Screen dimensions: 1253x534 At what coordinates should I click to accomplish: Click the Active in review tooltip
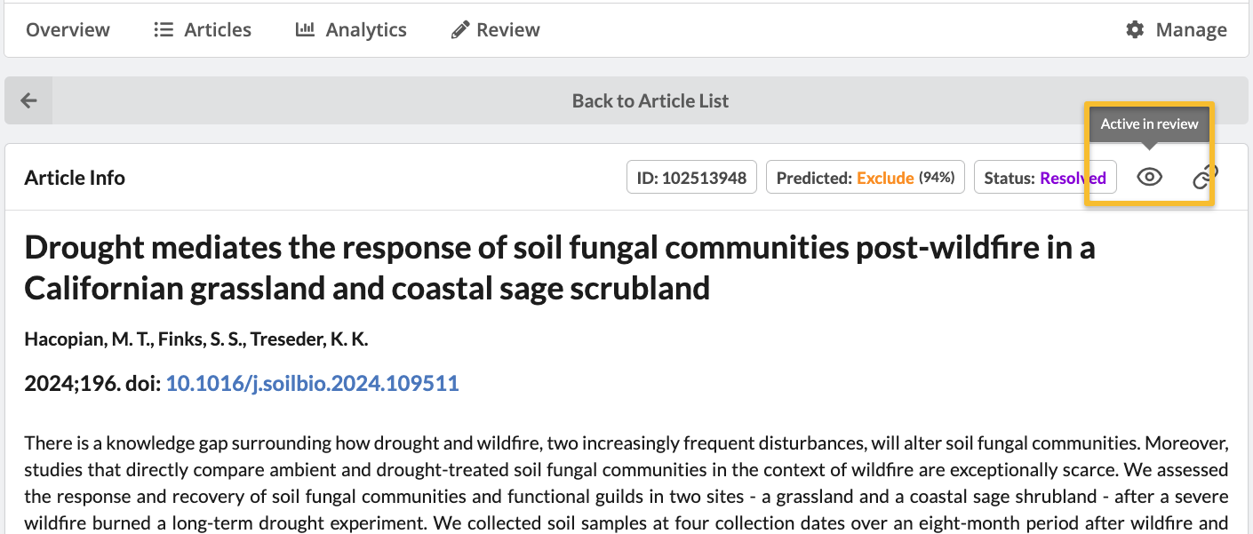coord(1149,124)
